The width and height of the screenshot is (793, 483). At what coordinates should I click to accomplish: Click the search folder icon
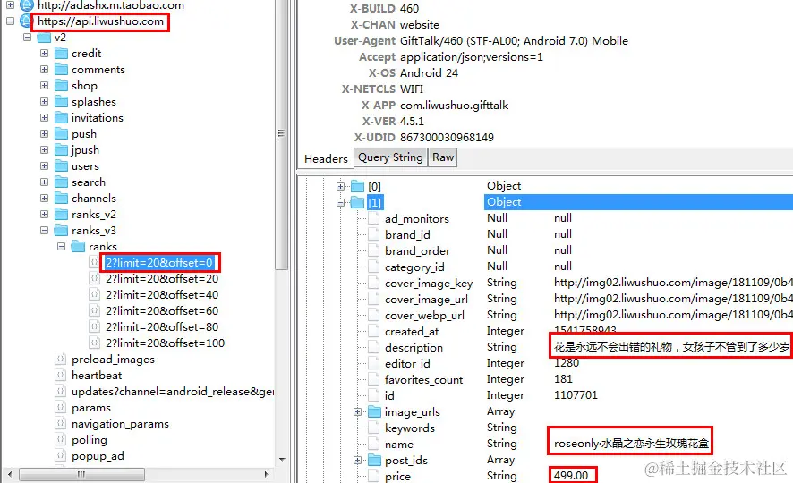[61, 182]
